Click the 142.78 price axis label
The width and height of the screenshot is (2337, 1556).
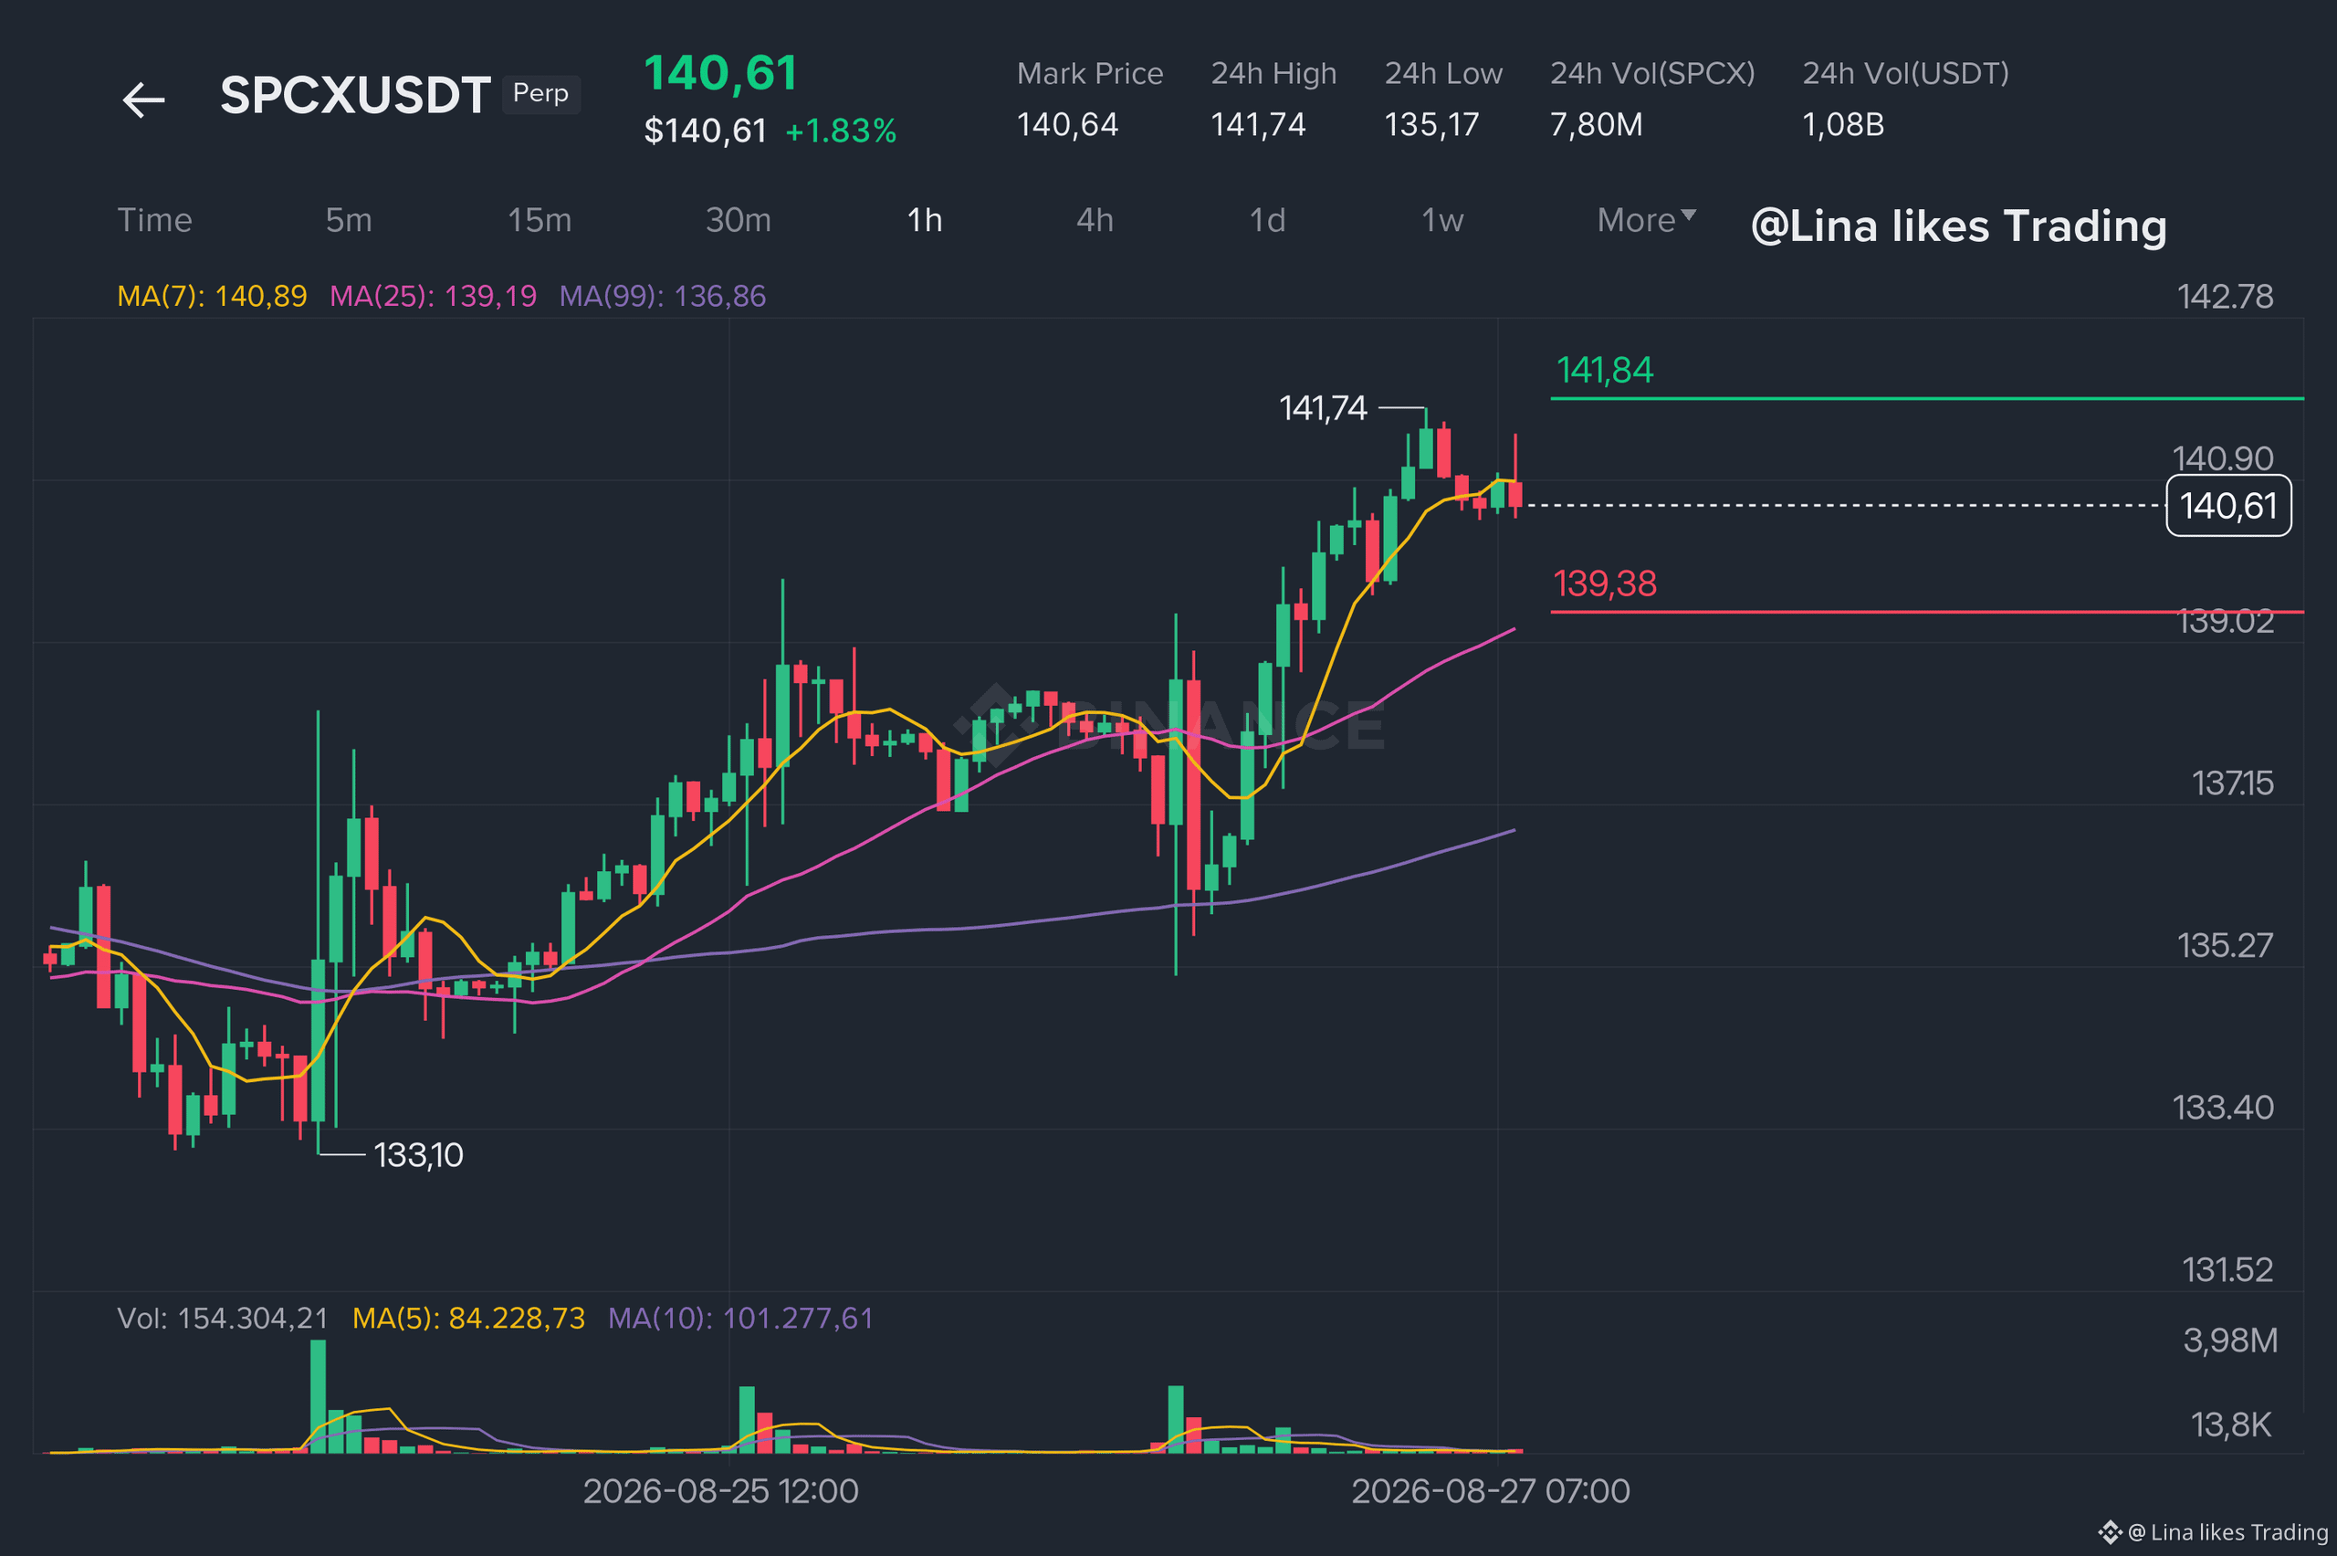(2225, 297)
